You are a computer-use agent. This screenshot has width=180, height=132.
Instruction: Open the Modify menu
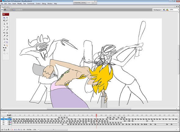[20, 4]
